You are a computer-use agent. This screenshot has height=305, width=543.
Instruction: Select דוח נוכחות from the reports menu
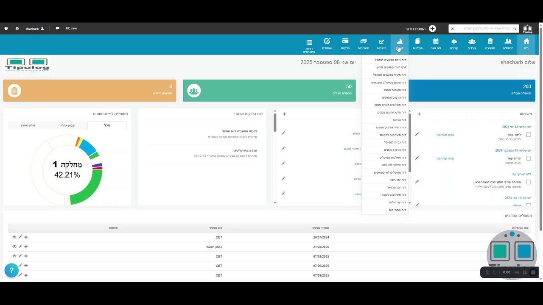399,120
